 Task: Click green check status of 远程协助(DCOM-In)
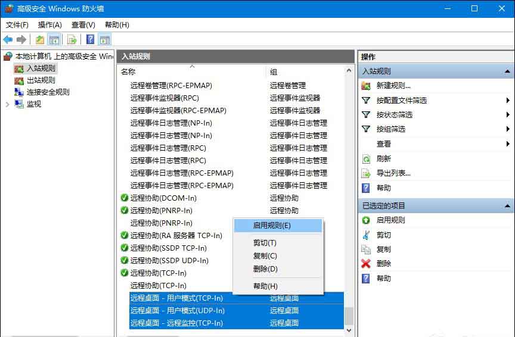[124, 198]
